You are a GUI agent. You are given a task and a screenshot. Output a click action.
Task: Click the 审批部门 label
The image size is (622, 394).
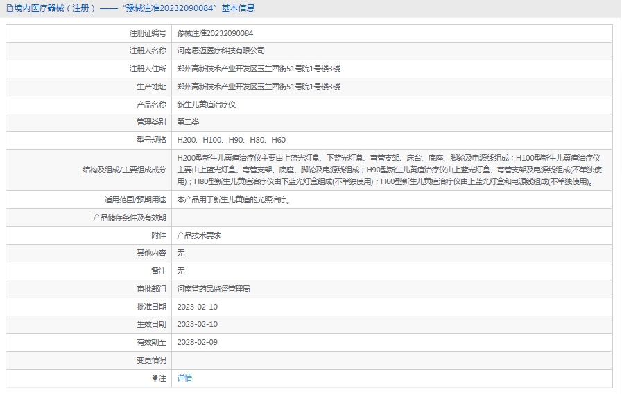[x=151, y=289]
